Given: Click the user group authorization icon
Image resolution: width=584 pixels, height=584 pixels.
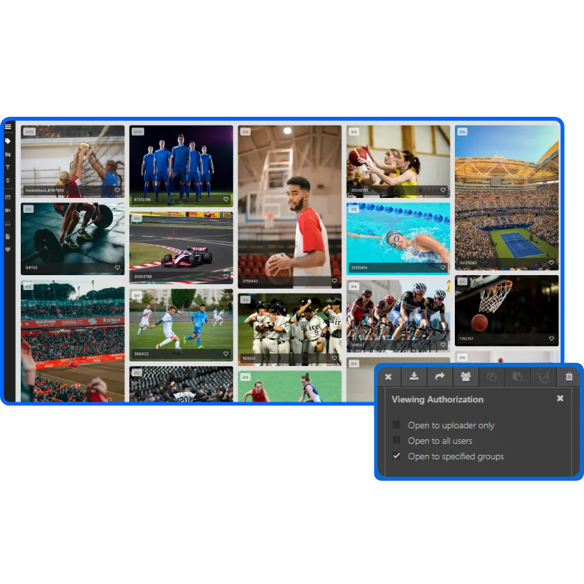Looking at the screenshot, I should pyautogui.click(x=465, y=377).
